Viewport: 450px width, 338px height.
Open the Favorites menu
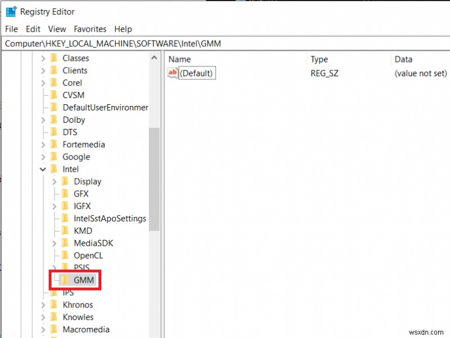click(x=90, y=29)
